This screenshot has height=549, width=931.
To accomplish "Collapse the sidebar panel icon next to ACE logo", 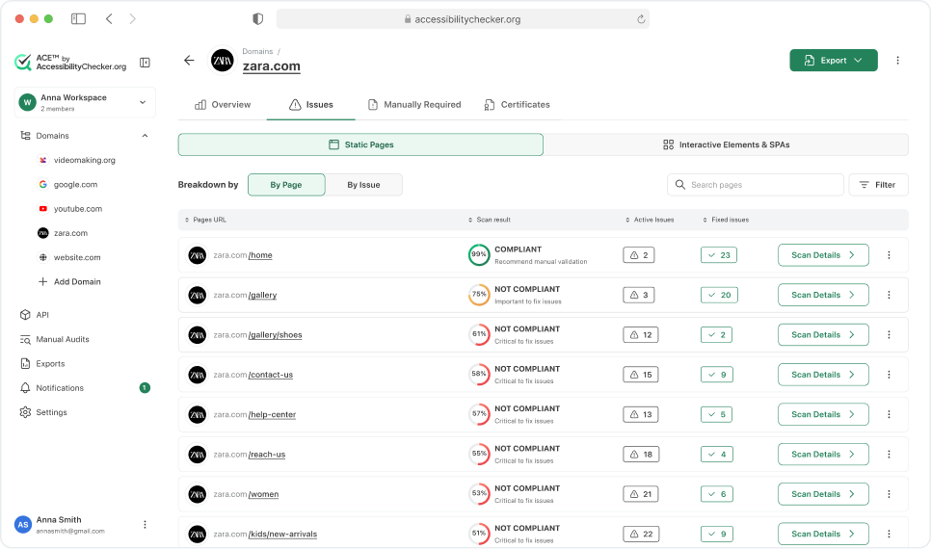I will pos(145,63).
